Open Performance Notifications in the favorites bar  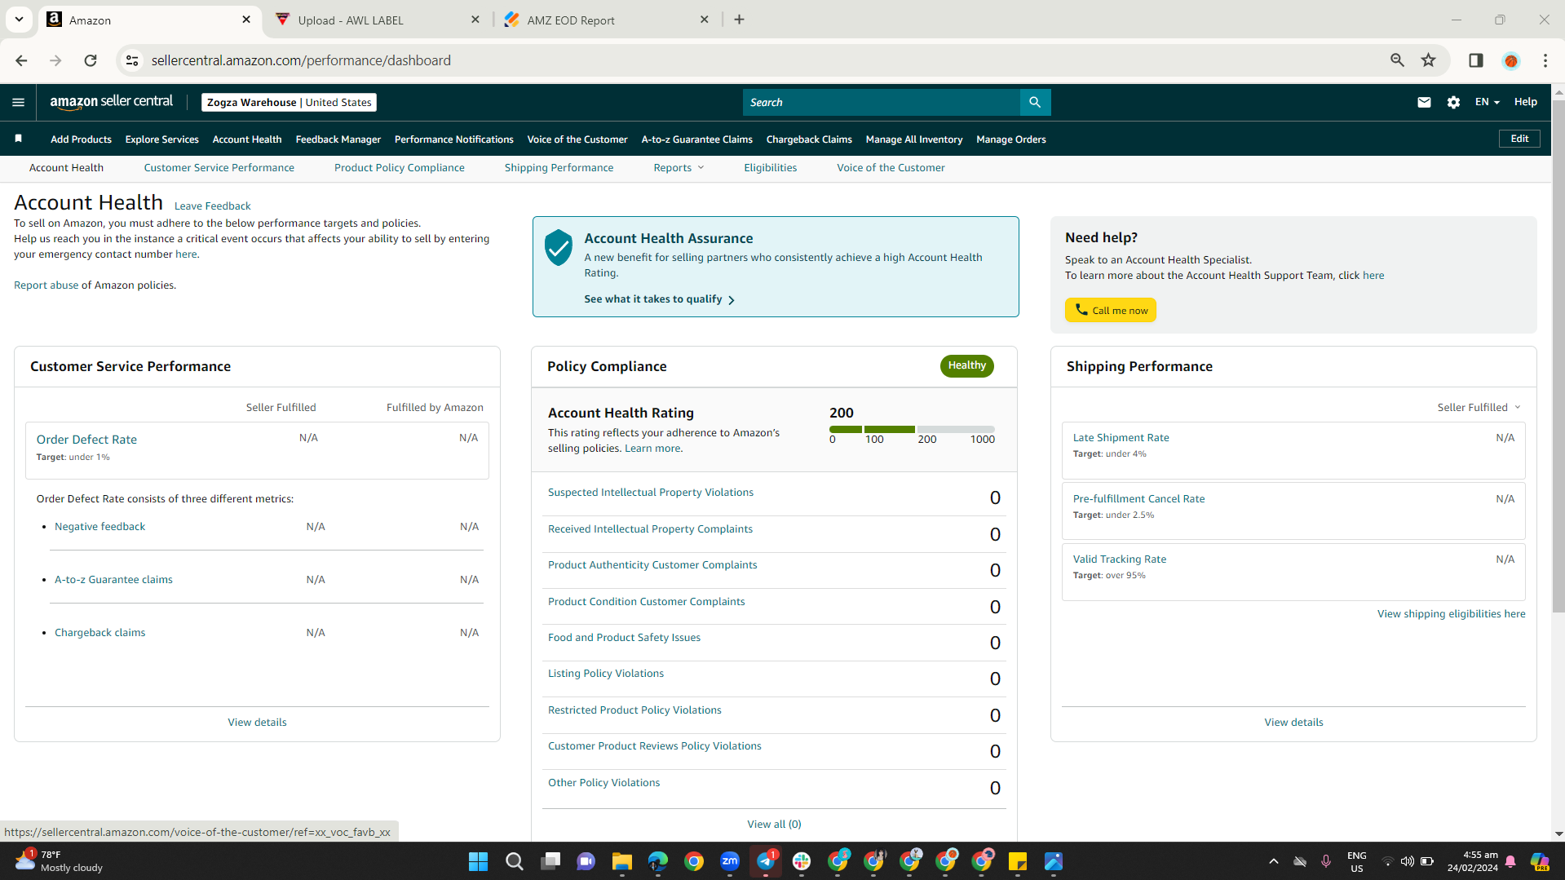[453, 139]
